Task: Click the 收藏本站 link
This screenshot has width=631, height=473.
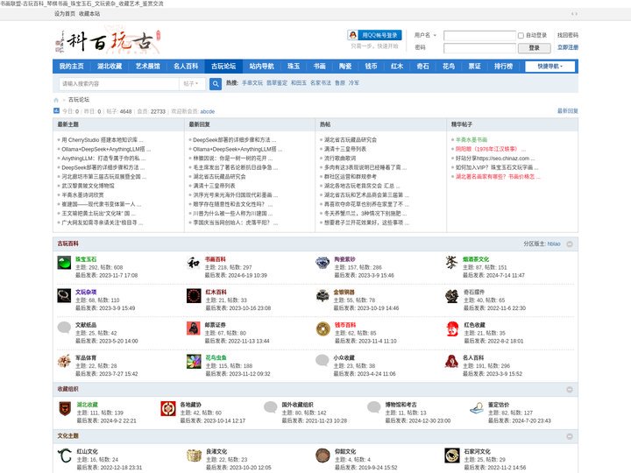Action: click(89, 14)
